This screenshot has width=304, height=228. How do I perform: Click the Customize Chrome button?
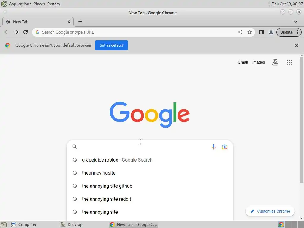click(270, 211)
